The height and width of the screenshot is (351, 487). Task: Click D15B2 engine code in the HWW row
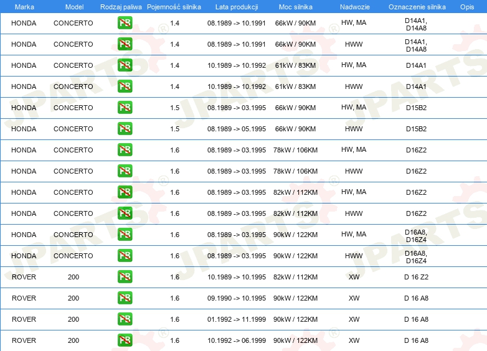coord(416,129)
